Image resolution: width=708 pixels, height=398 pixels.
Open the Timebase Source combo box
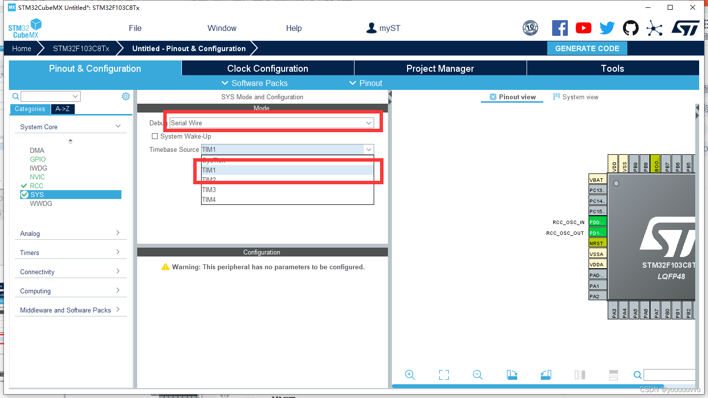pyautogui.click(x=288, y=149)
